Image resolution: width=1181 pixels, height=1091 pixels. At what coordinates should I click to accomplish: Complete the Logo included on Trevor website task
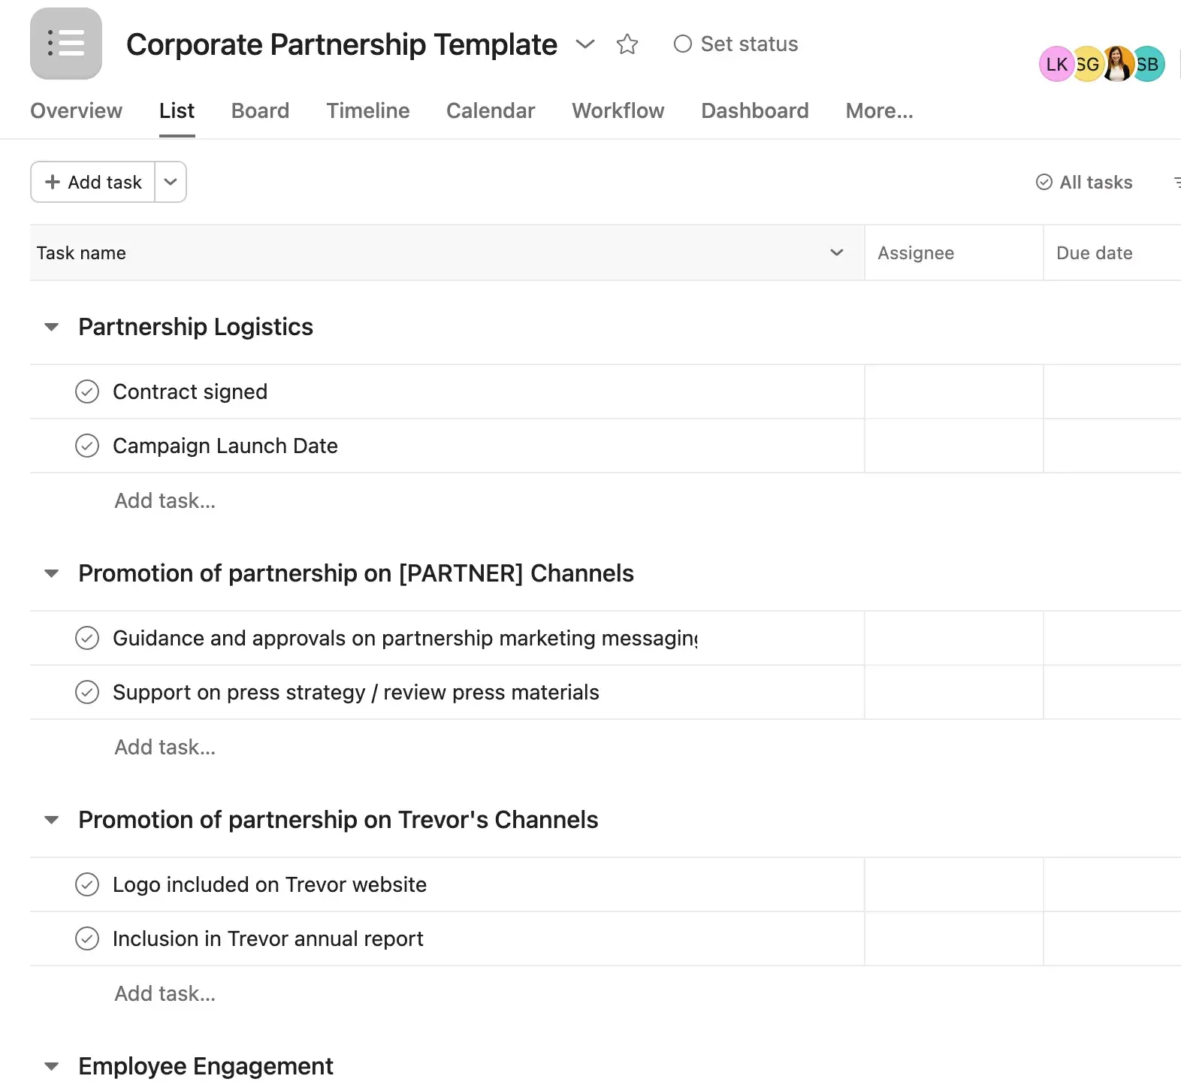pos(87,884)
